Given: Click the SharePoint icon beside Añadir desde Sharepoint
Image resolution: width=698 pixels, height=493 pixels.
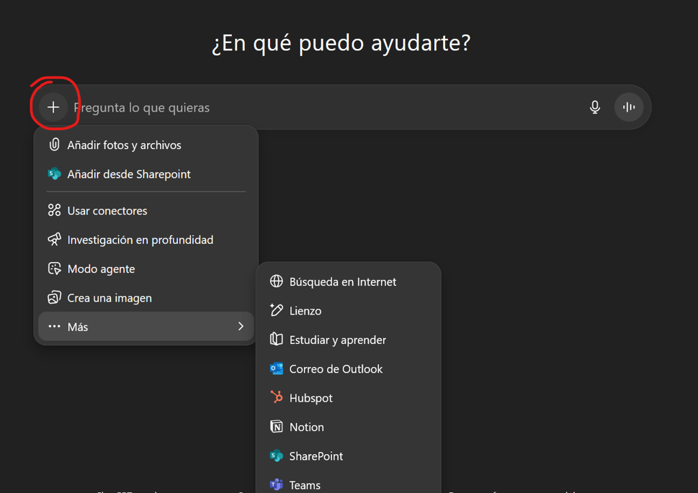Looking at the screenshot, I should click(55, 174).
